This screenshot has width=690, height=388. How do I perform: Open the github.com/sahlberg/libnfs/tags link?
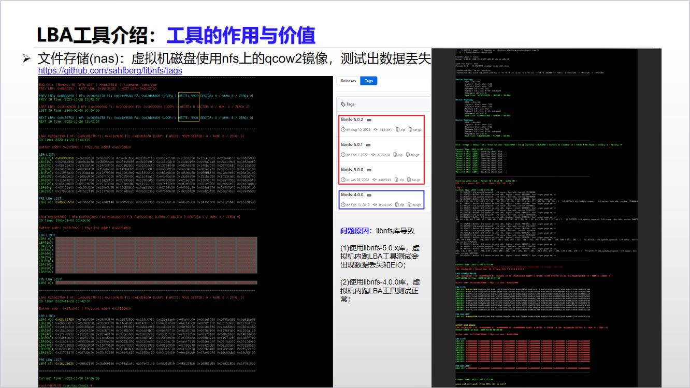[110, 70]
